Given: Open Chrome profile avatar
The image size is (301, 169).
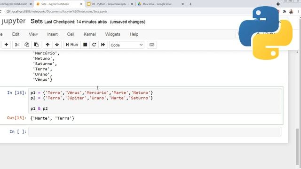Looking at the screenshot, I should [291, 11].
